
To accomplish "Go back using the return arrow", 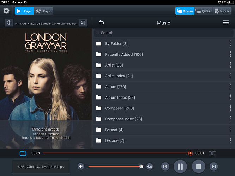I will click(x=102, y=23).
